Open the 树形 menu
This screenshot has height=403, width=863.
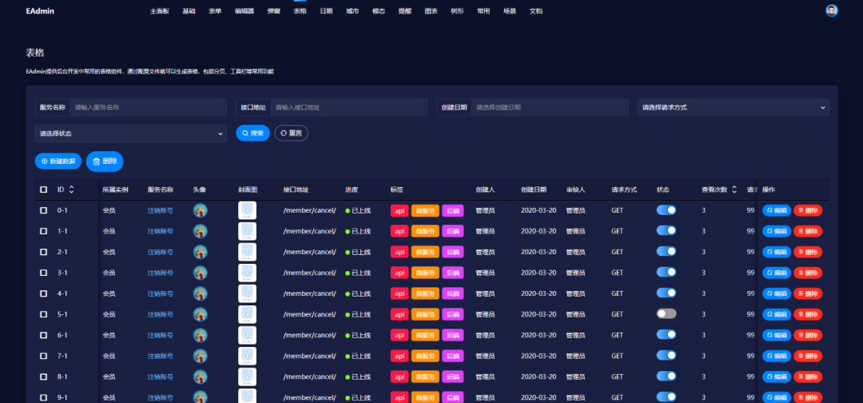[x=457, y=11]
